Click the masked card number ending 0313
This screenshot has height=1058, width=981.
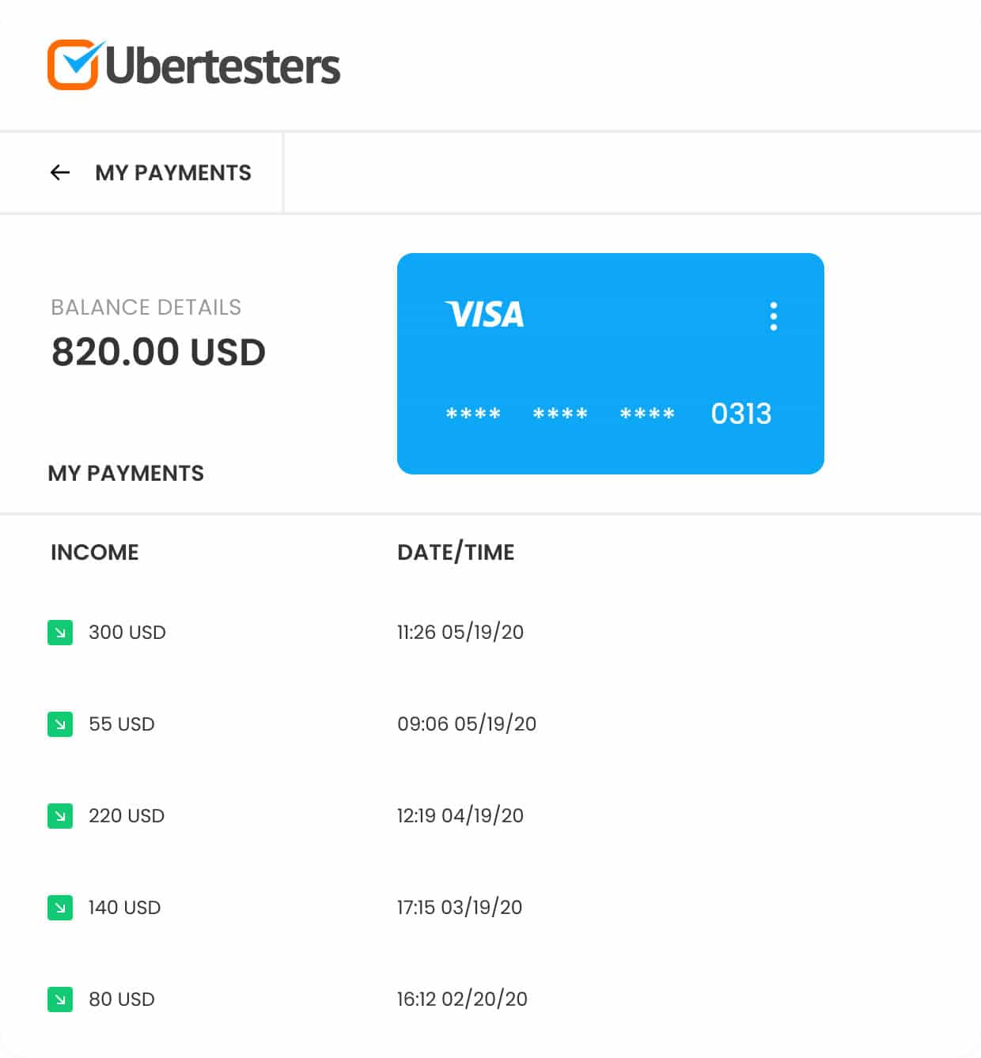click(609, 412)
